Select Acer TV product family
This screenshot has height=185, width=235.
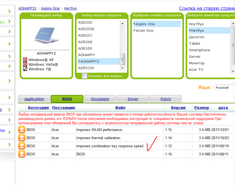point(209,70)
